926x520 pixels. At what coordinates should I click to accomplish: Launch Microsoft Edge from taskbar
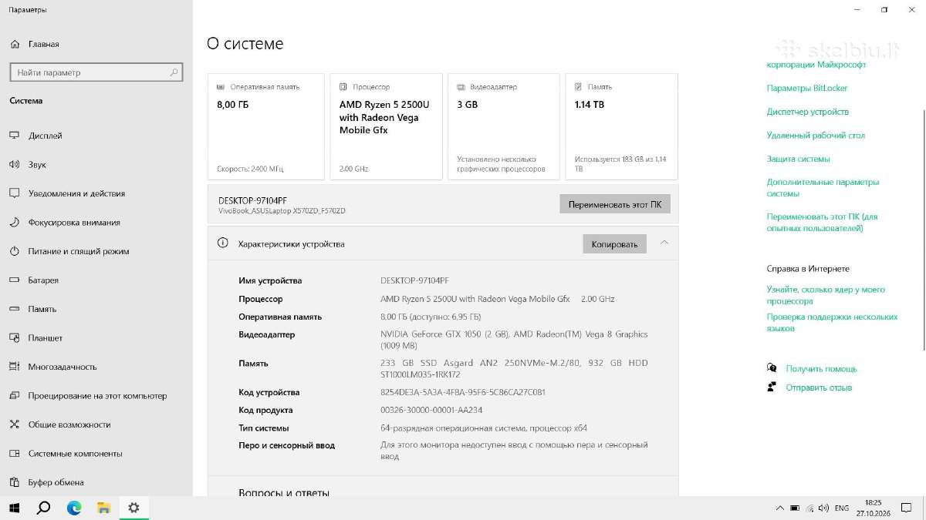coord(74,508)
